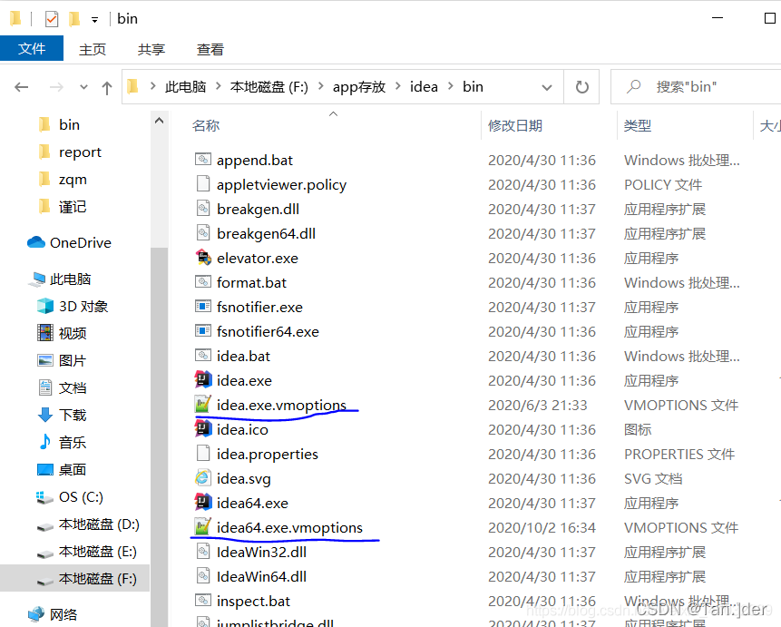Select OS (C:) drive in navigation pane
Image resolution: width=781 pixels, height=627 pixels.
click(x=81, y=497)
